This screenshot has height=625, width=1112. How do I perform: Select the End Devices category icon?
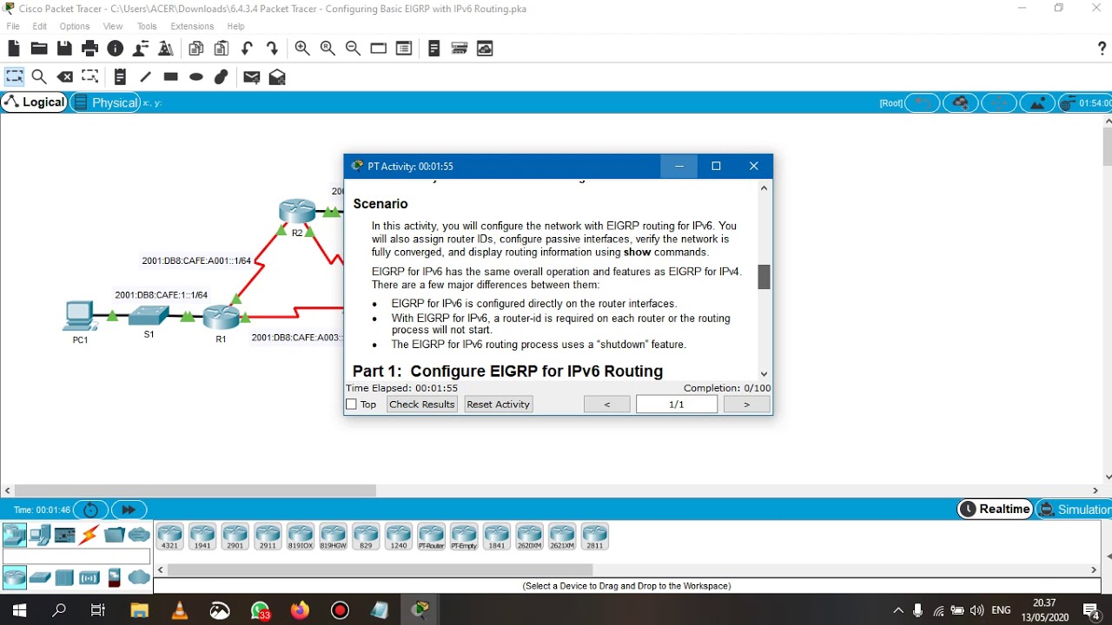pyautogui.click(x=40, y=535)
